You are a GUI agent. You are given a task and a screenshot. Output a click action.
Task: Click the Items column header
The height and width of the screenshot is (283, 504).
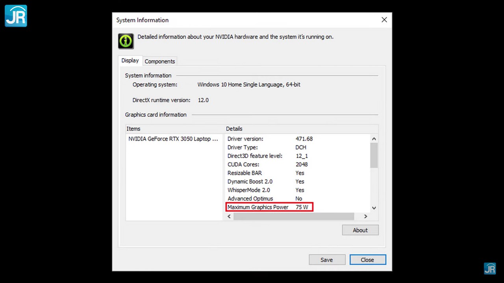tap(174, 129)
